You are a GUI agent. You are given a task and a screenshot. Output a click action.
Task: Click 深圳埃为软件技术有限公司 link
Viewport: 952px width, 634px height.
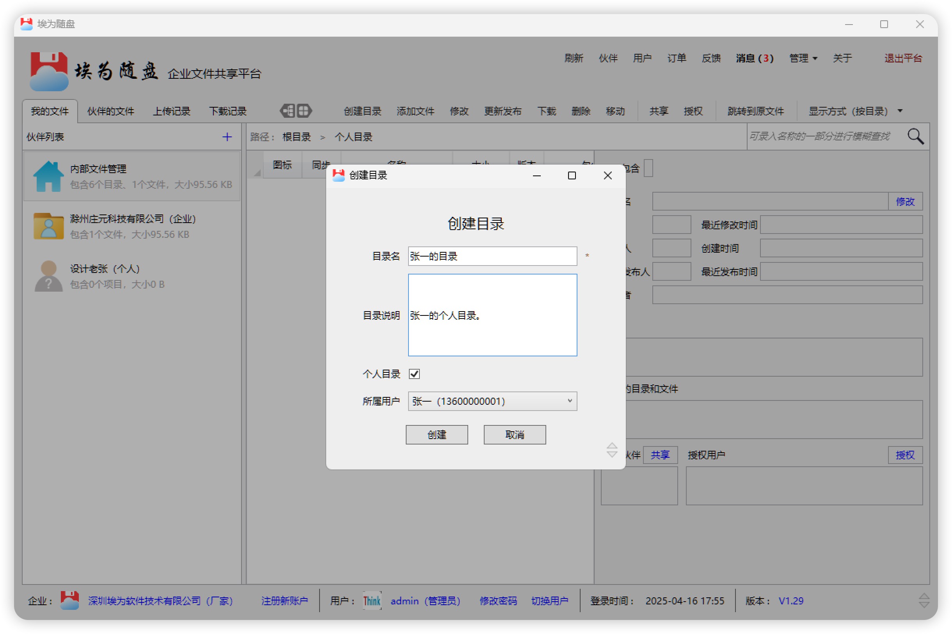(160, 601)
